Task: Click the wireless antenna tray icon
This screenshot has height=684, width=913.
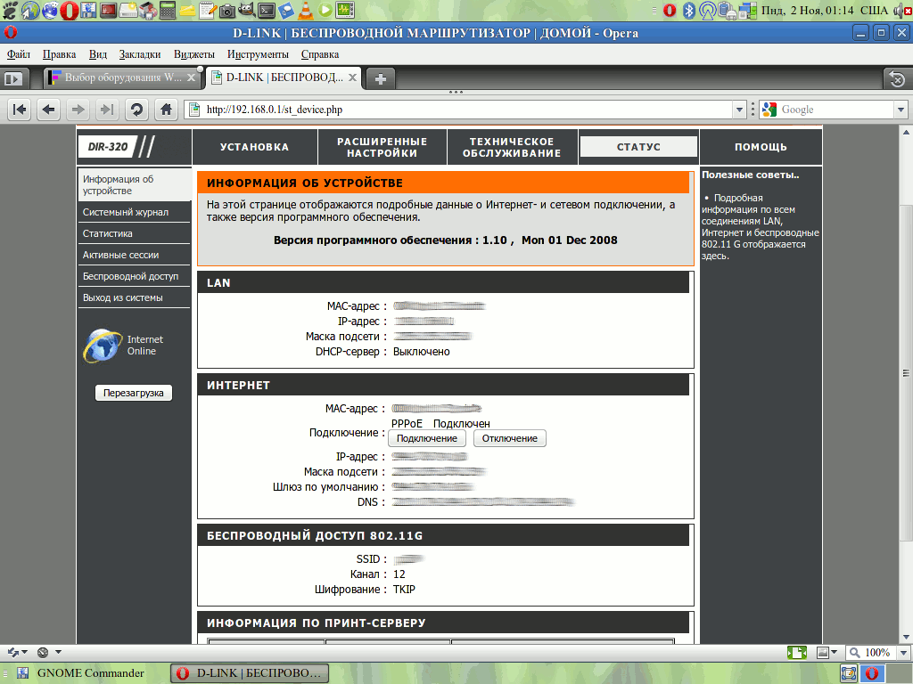Action: (x=707, y=10)
